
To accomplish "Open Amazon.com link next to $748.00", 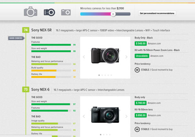I will [154, 103].
